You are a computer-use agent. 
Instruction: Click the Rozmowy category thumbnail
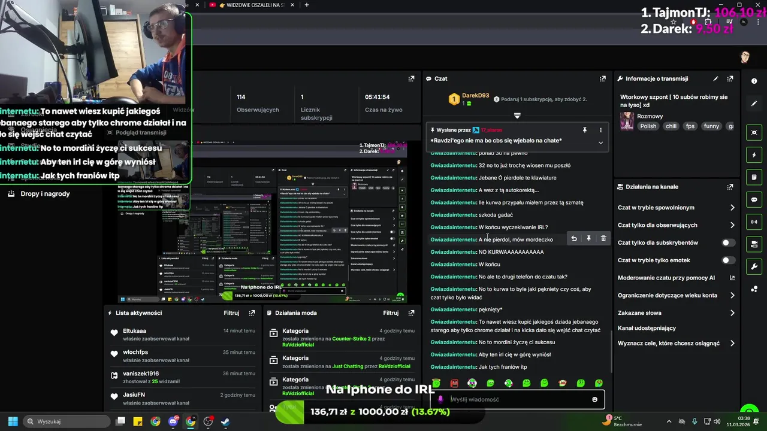coord(627,121)
